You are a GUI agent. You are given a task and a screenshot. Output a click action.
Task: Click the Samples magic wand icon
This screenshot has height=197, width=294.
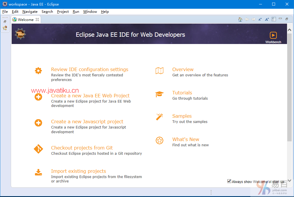pyautogui.click(x=160, y=117)
